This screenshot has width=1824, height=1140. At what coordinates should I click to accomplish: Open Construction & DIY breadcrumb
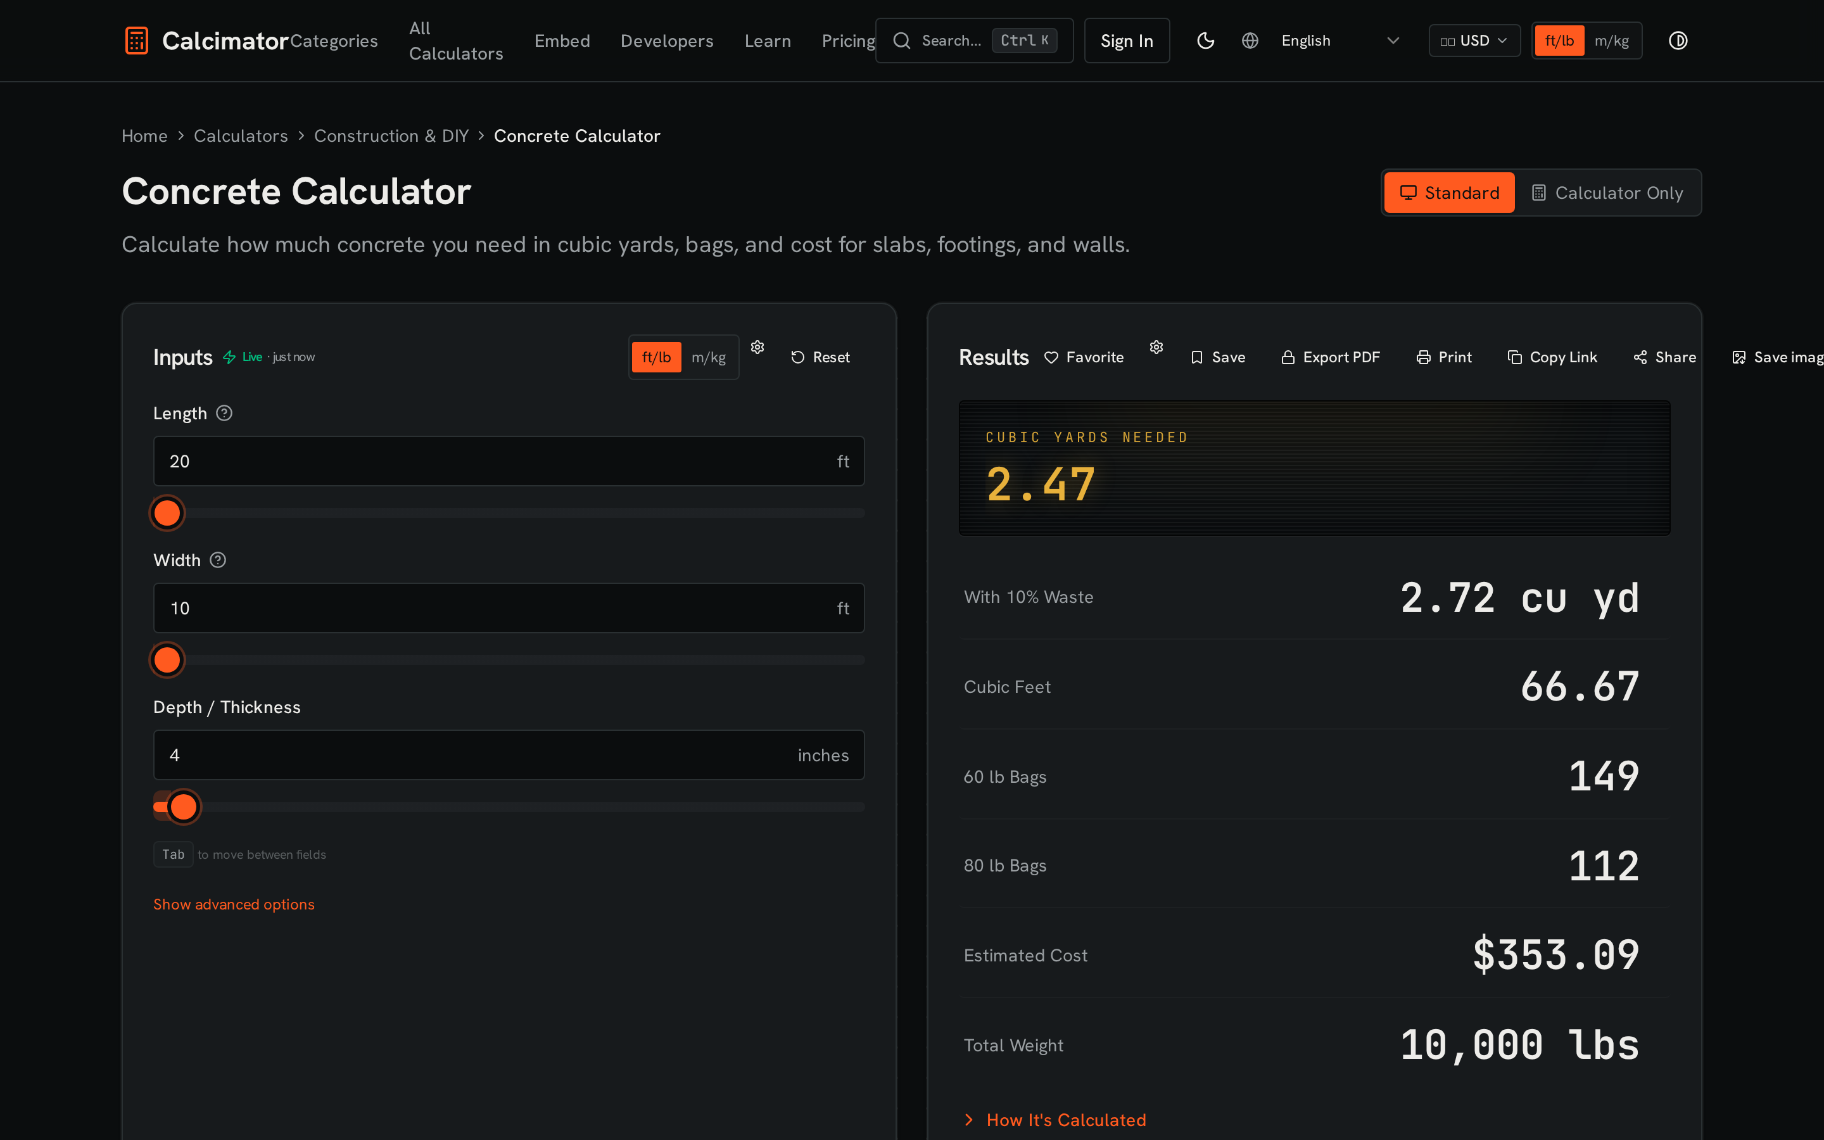pos(391,136)
